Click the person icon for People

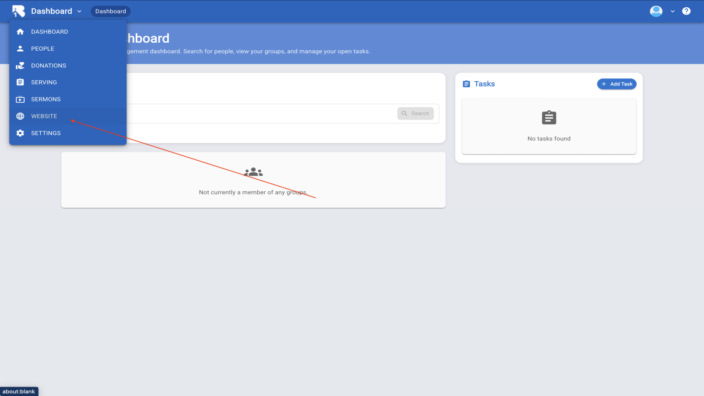coord(20,48)
